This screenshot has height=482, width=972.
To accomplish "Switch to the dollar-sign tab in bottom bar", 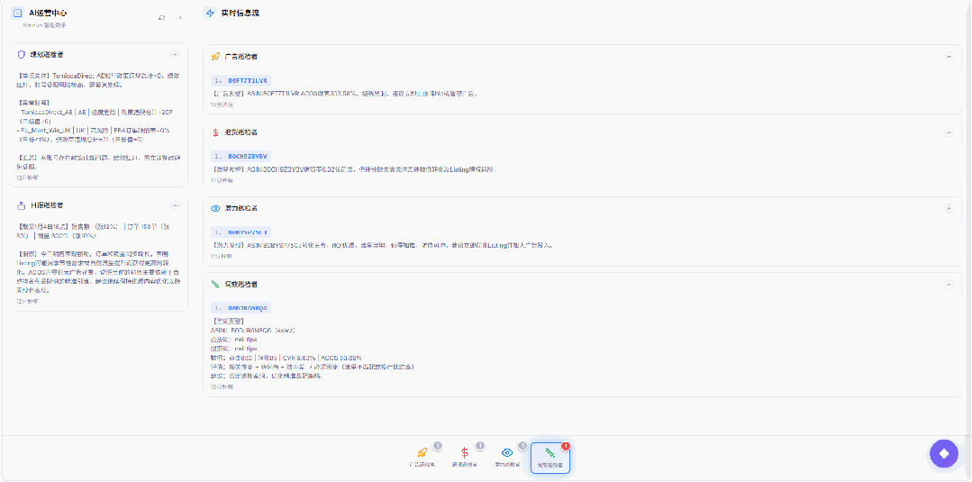I will (x=464, y=457).
